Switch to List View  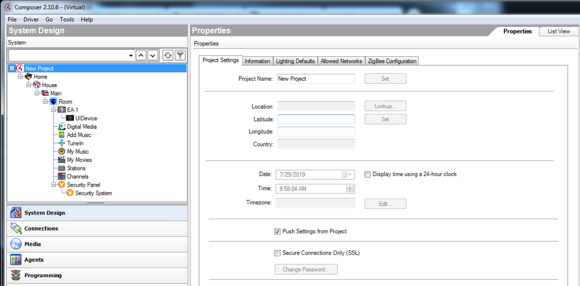coord(558,31)
